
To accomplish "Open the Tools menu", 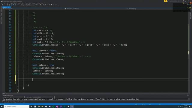I will click(26, 3).
